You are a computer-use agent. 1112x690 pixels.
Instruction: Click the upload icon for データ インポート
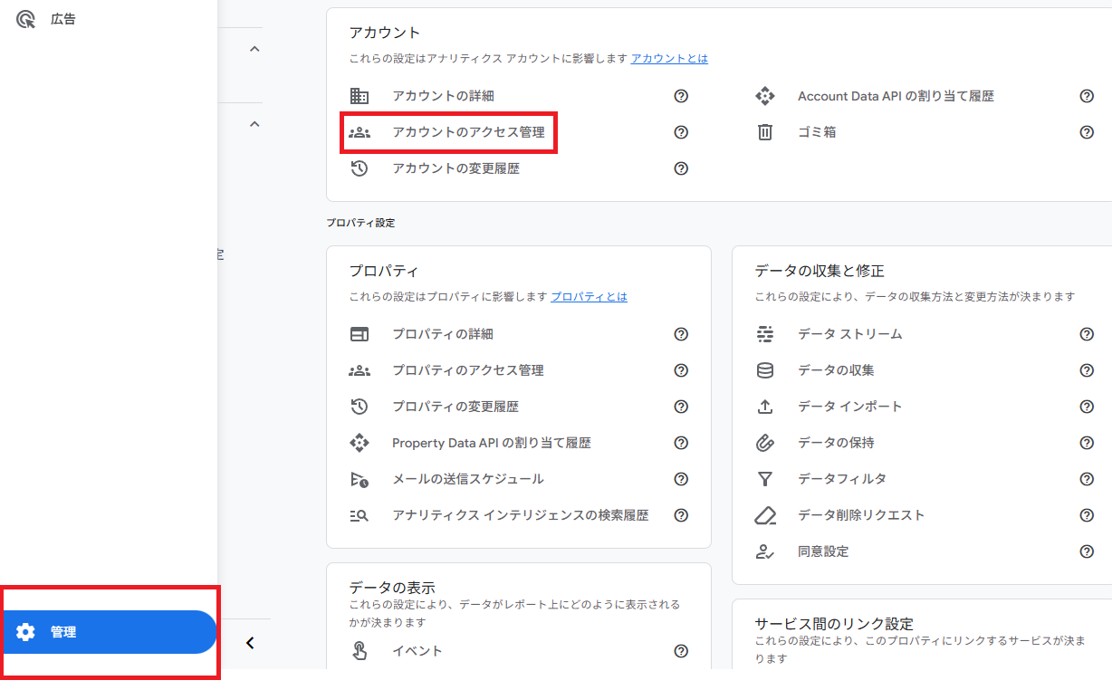click(765, 407)
